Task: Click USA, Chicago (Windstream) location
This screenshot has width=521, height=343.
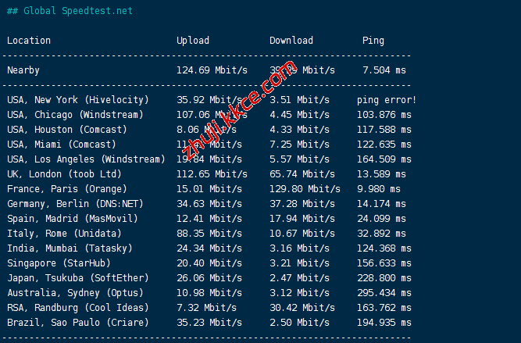Action: pyautogui.click(x=80, y=115)
